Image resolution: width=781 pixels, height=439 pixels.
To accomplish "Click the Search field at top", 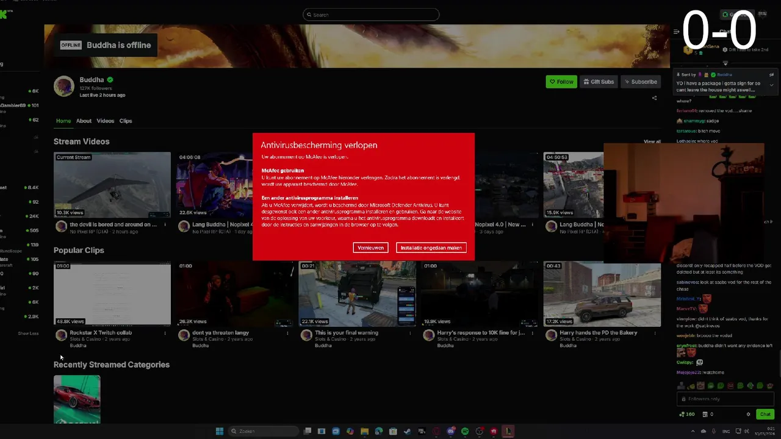I will (371, 15).
